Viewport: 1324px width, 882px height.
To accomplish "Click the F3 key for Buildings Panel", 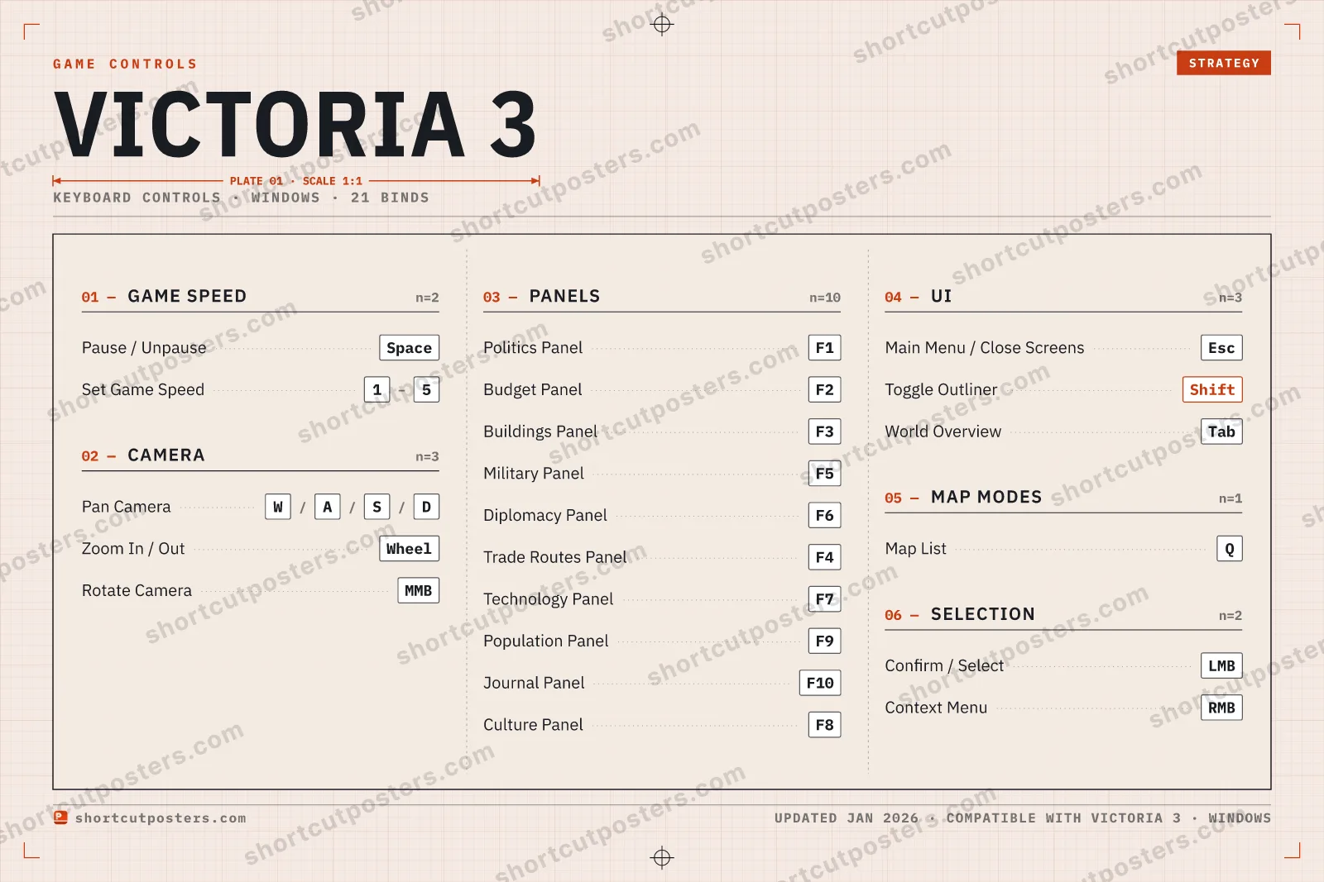I will pyautogui.click(x=824, y=431).
